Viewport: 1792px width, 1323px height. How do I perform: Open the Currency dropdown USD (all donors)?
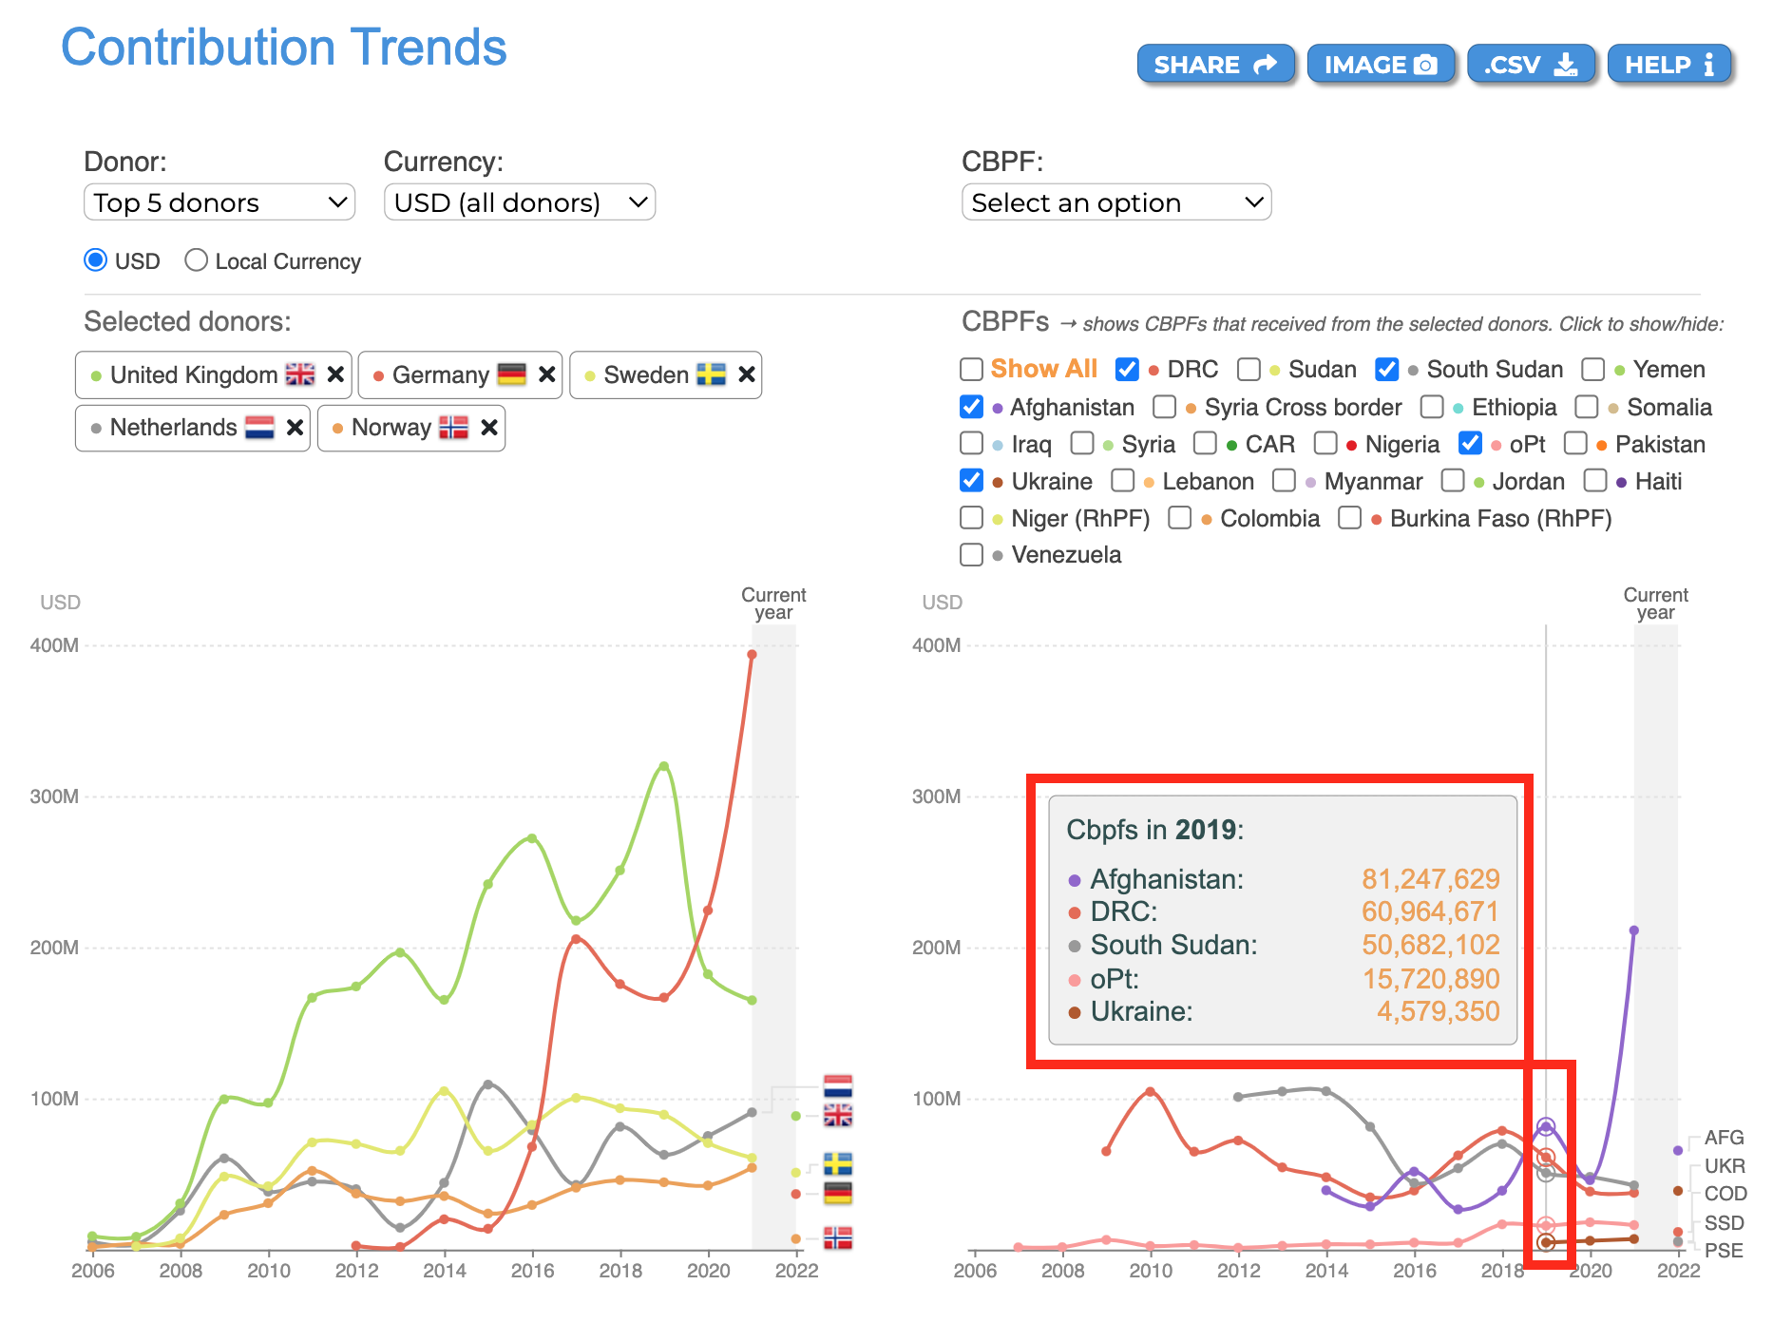coord(520,202)
